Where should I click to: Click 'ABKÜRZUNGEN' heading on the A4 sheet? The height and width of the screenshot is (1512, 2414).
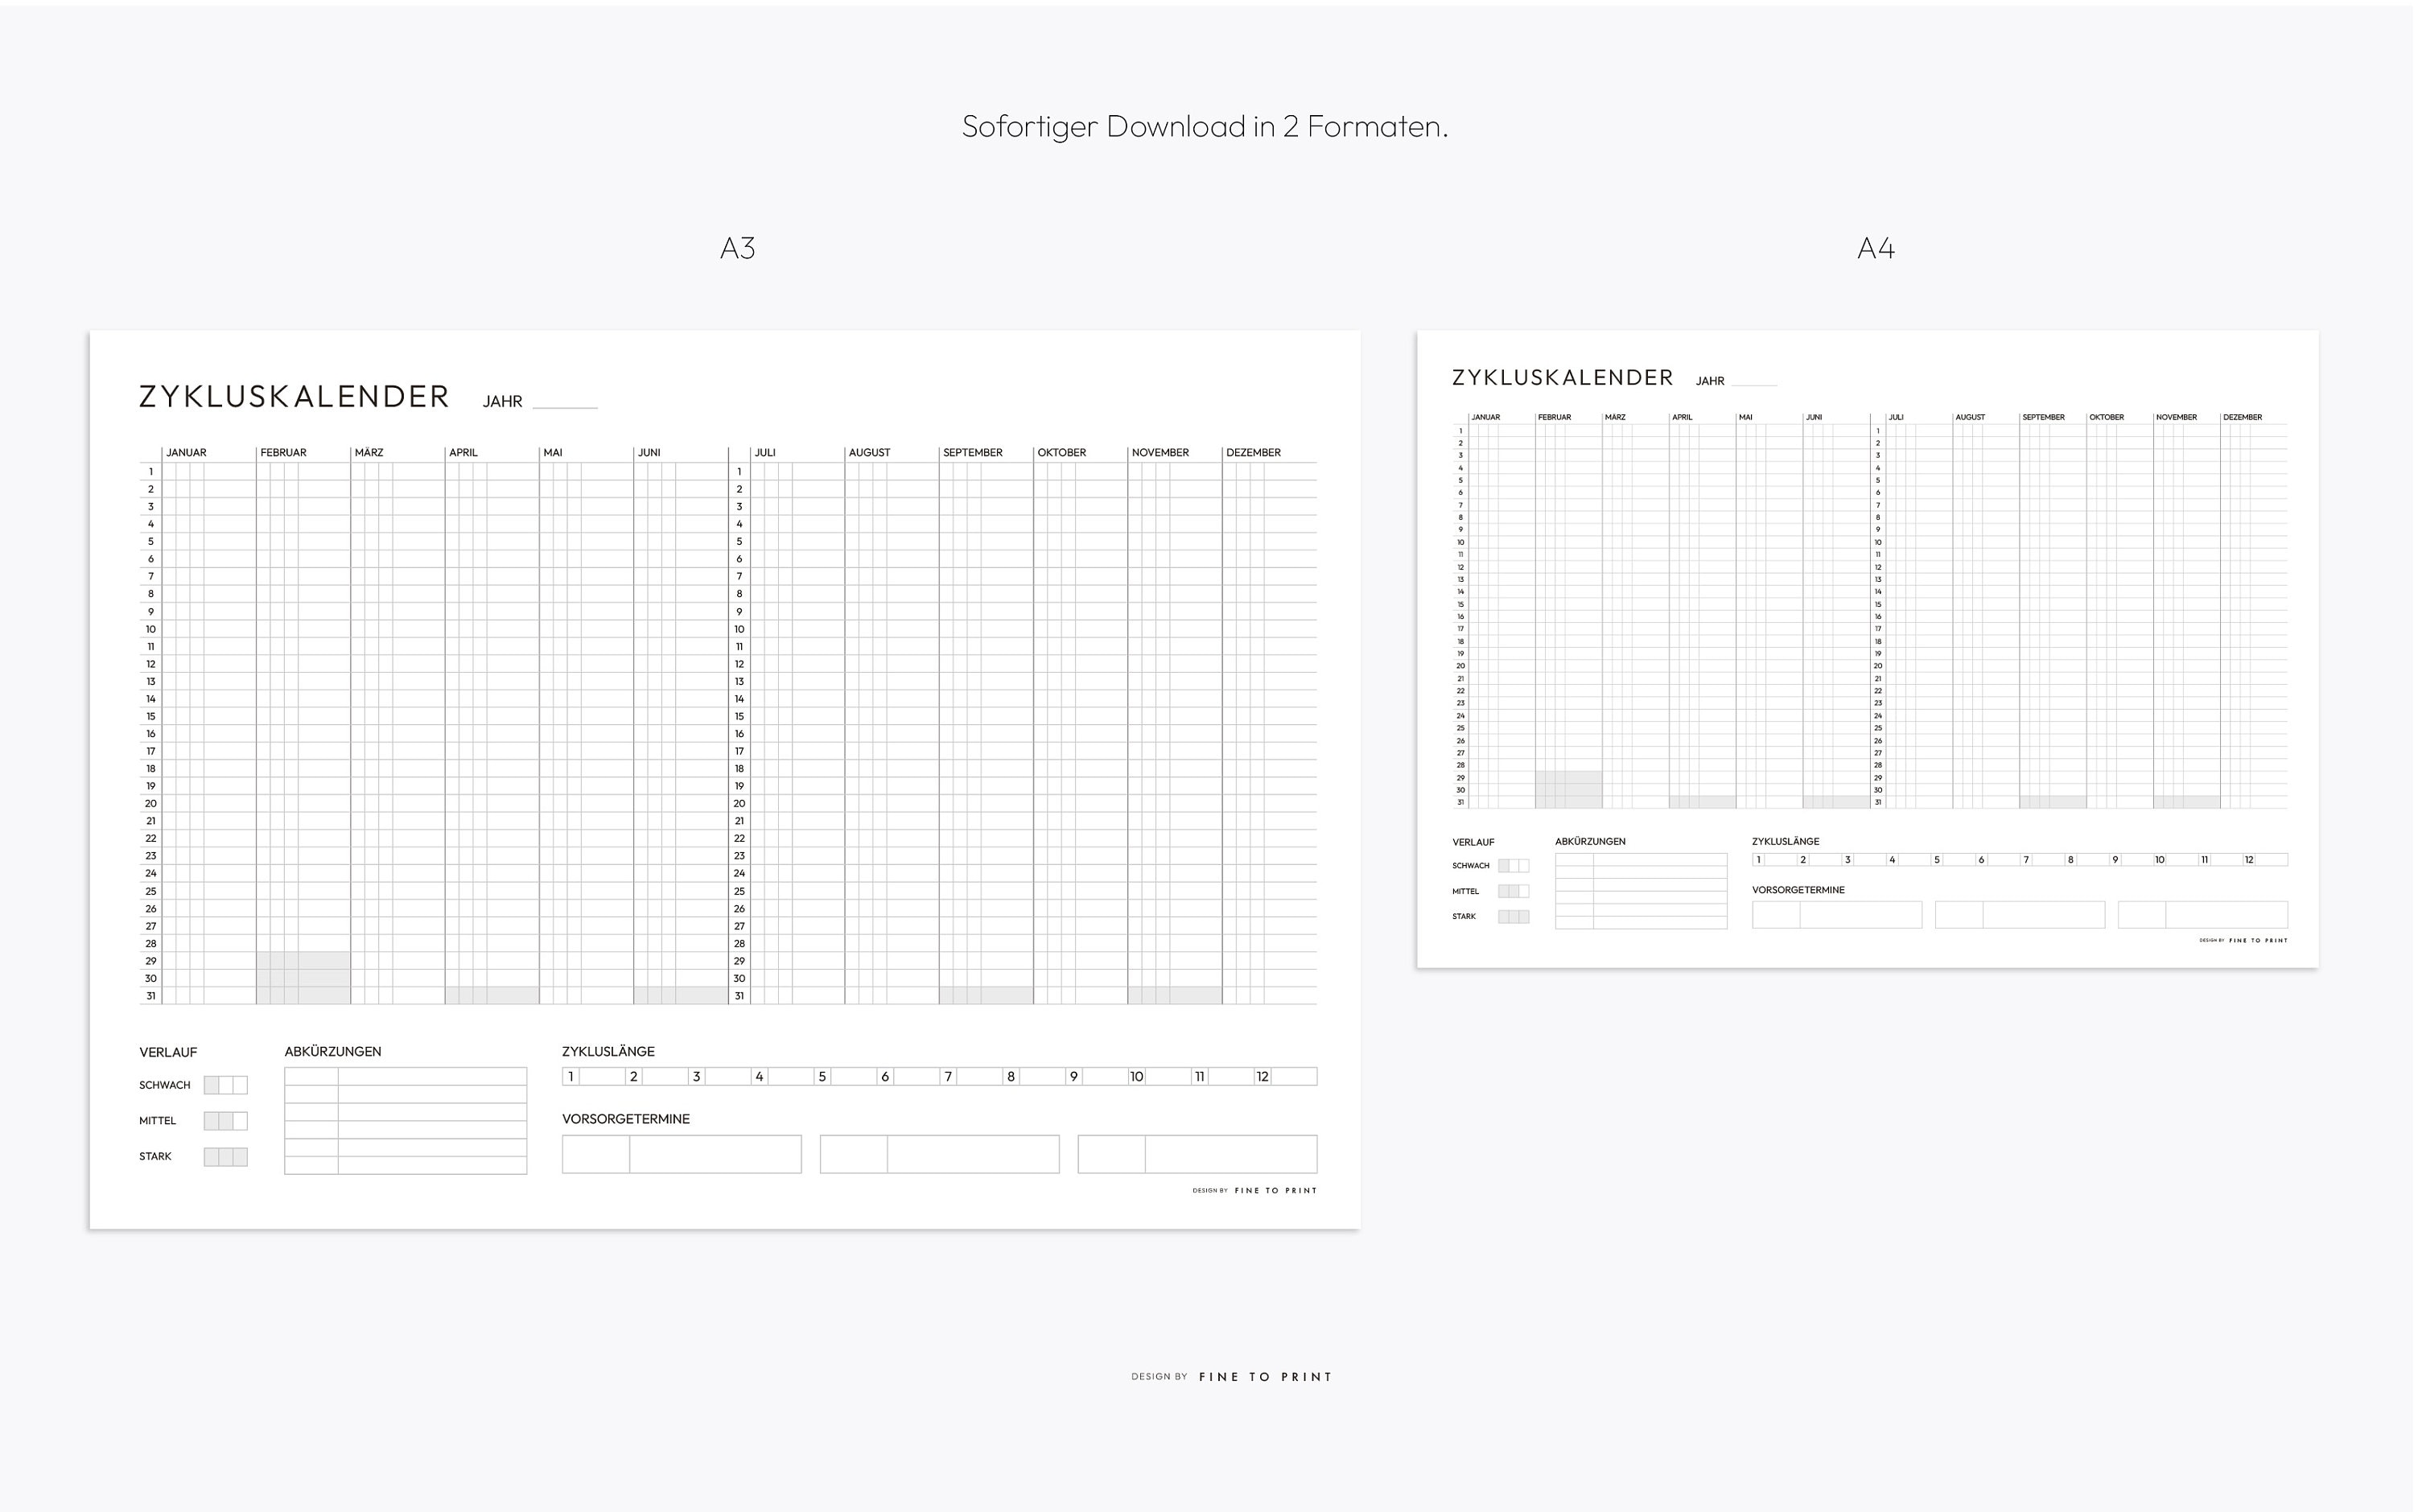[x=1590, y=842]
